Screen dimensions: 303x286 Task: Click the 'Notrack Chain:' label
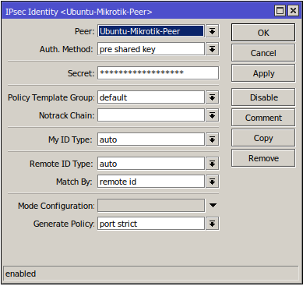click(x=67, y=115)
